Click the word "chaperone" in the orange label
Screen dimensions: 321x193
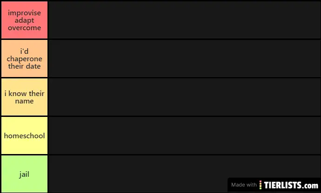pos(24,59)
